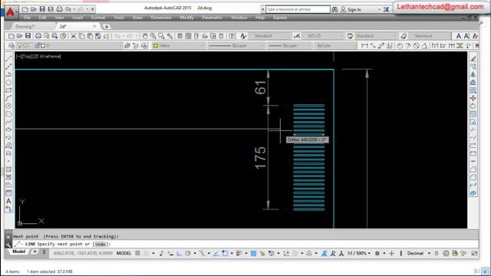This screenshot has width=491, height=276.
Task: Click the Radius Dimension icon
Action: [400, 46]
